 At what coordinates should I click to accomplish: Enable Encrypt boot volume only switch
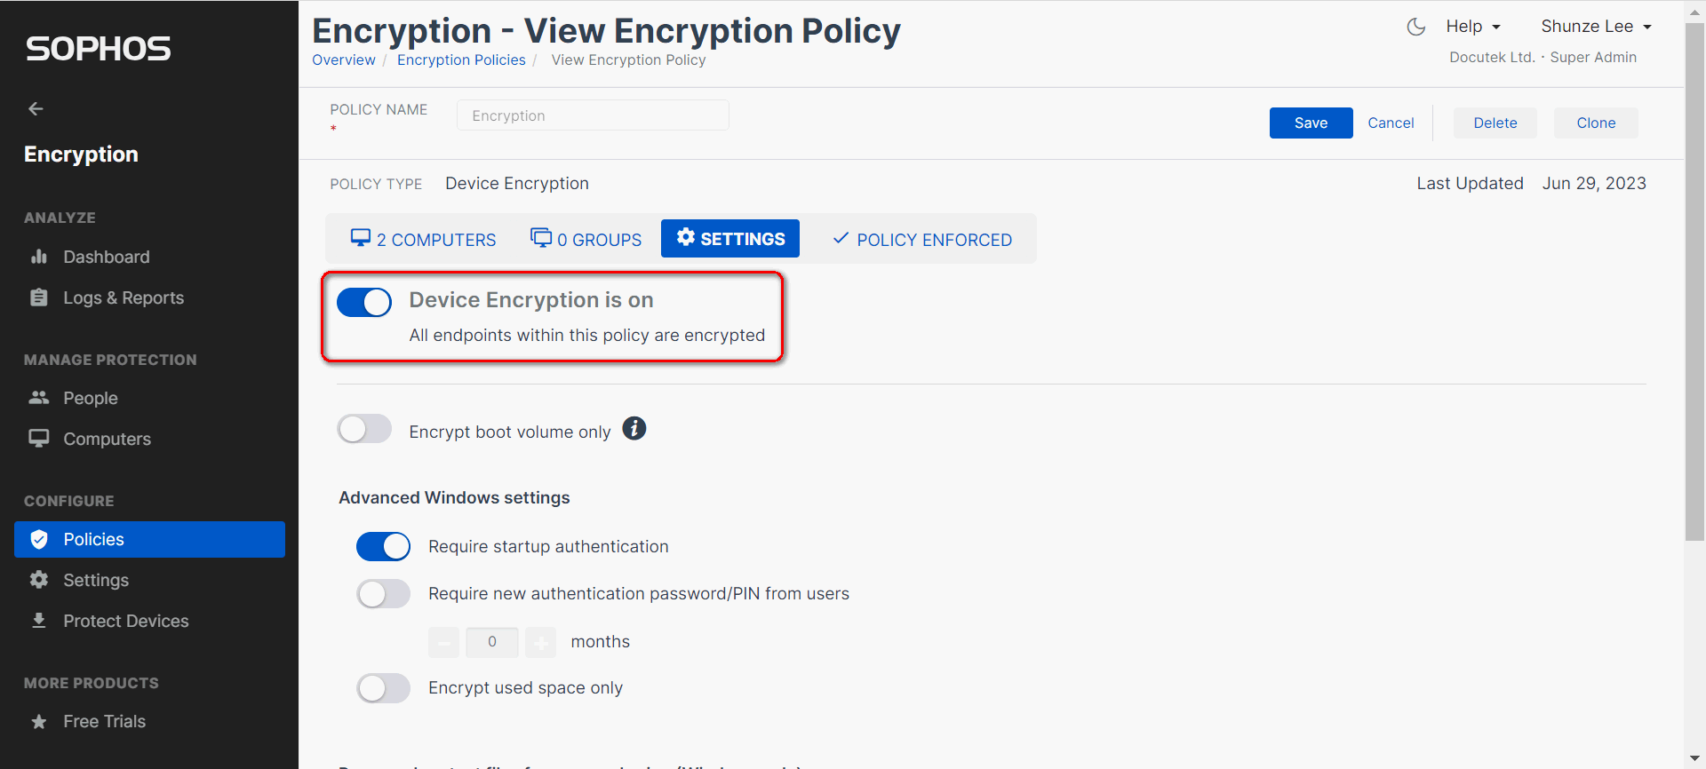364,429
